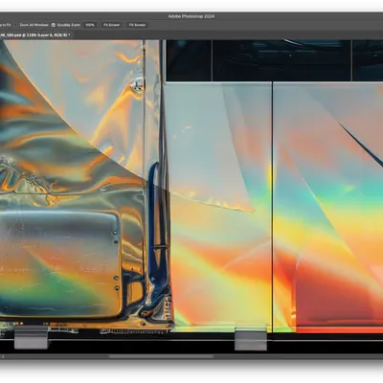Click the Fill Screen button

[137, 25]
